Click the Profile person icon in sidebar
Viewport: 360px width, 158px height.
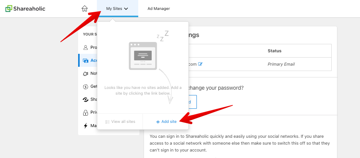[85, 48]
